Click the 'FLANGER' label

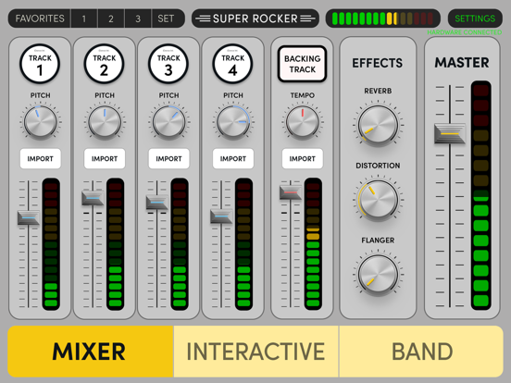[378, 241]
